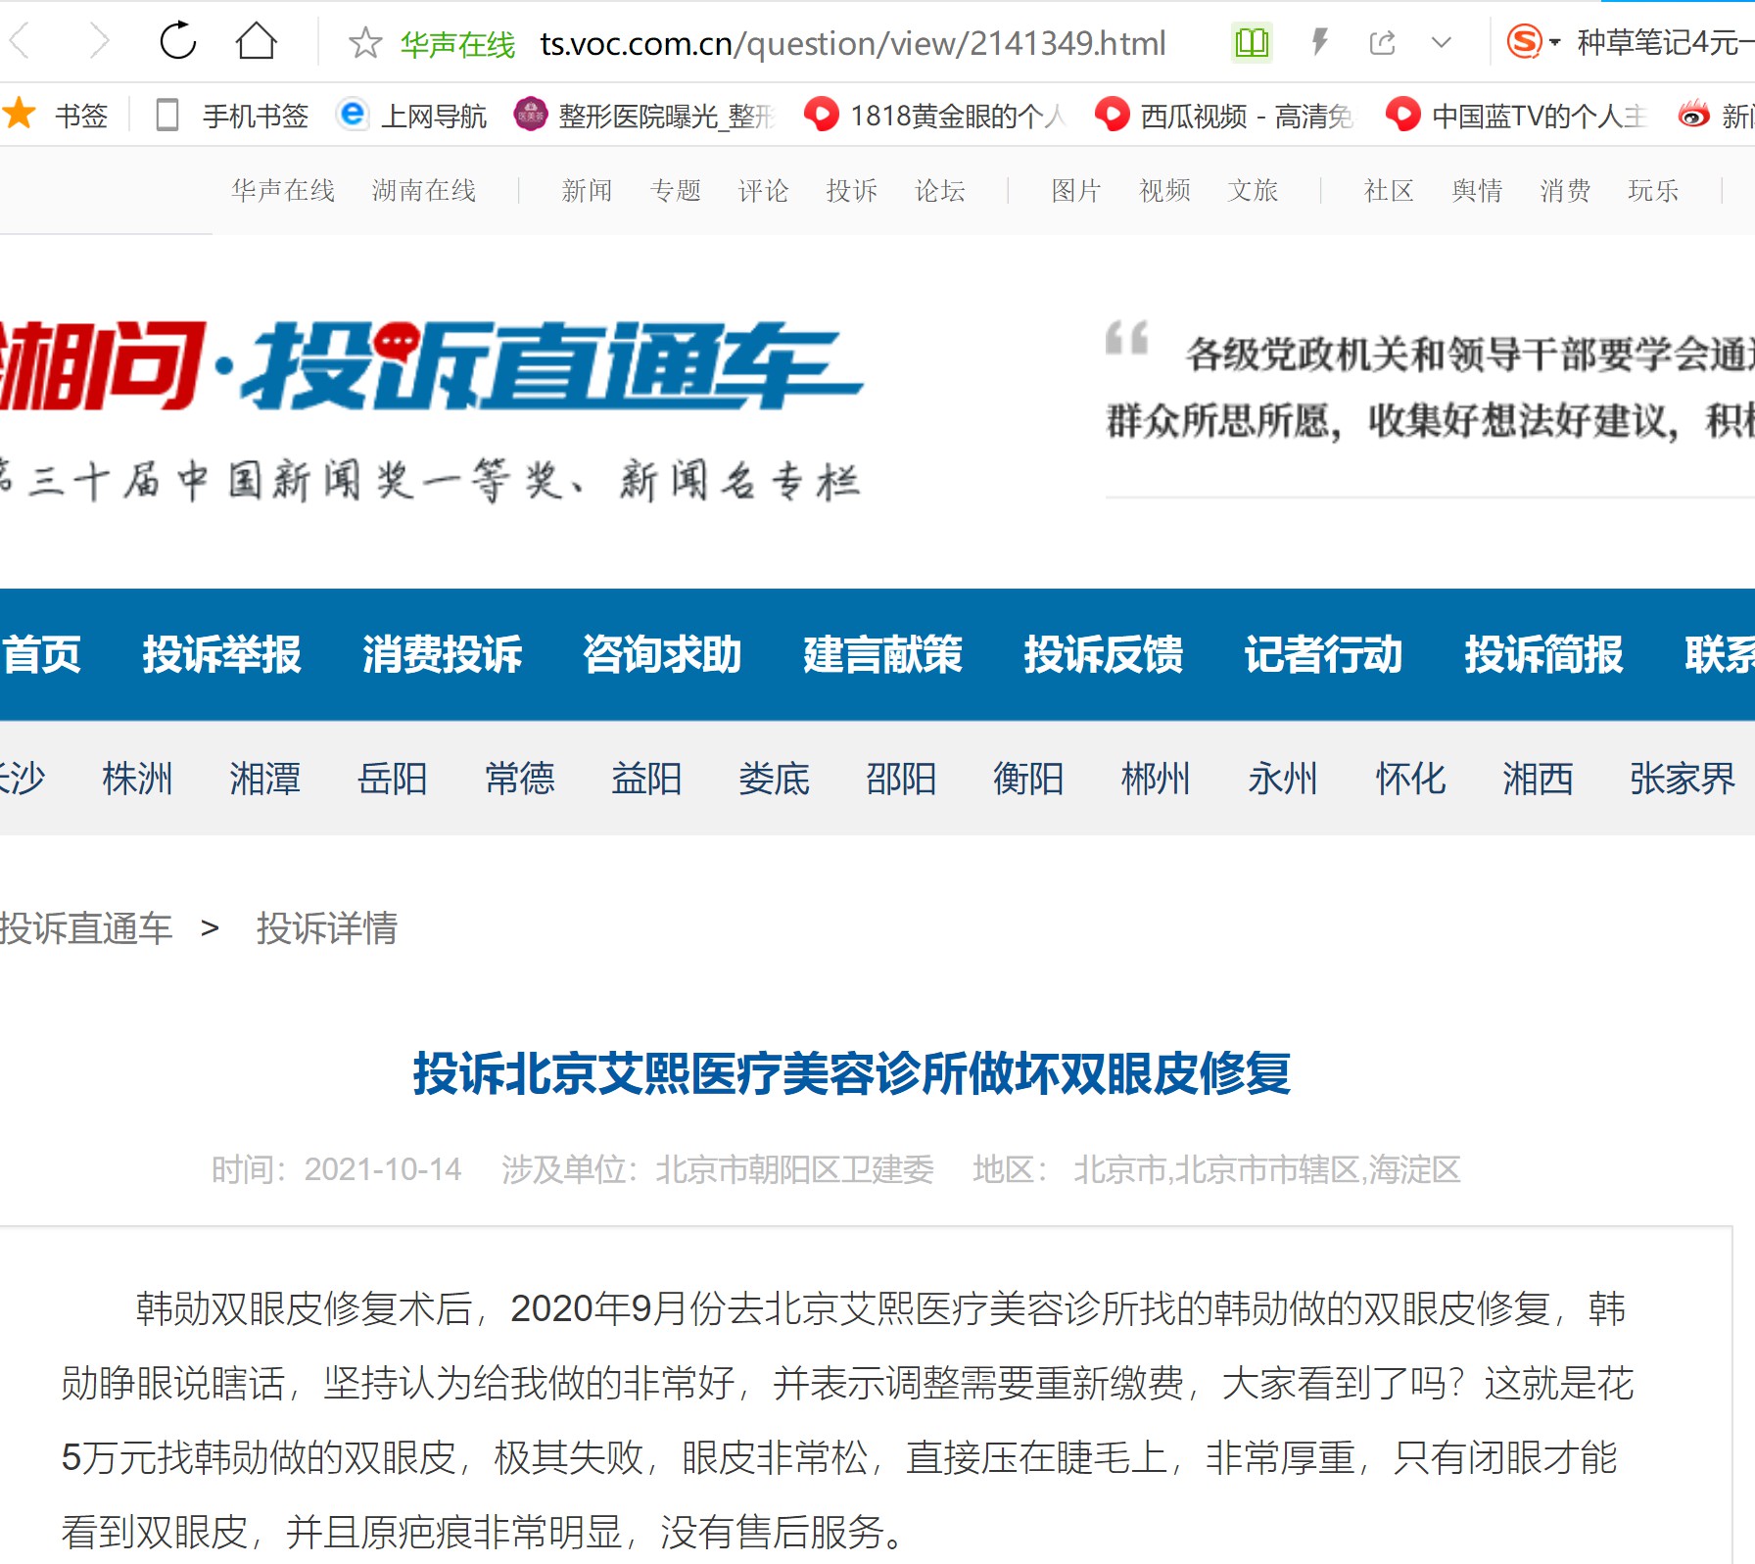
Task: Choose 常德 city tab
Action: [x=519, y=780]
